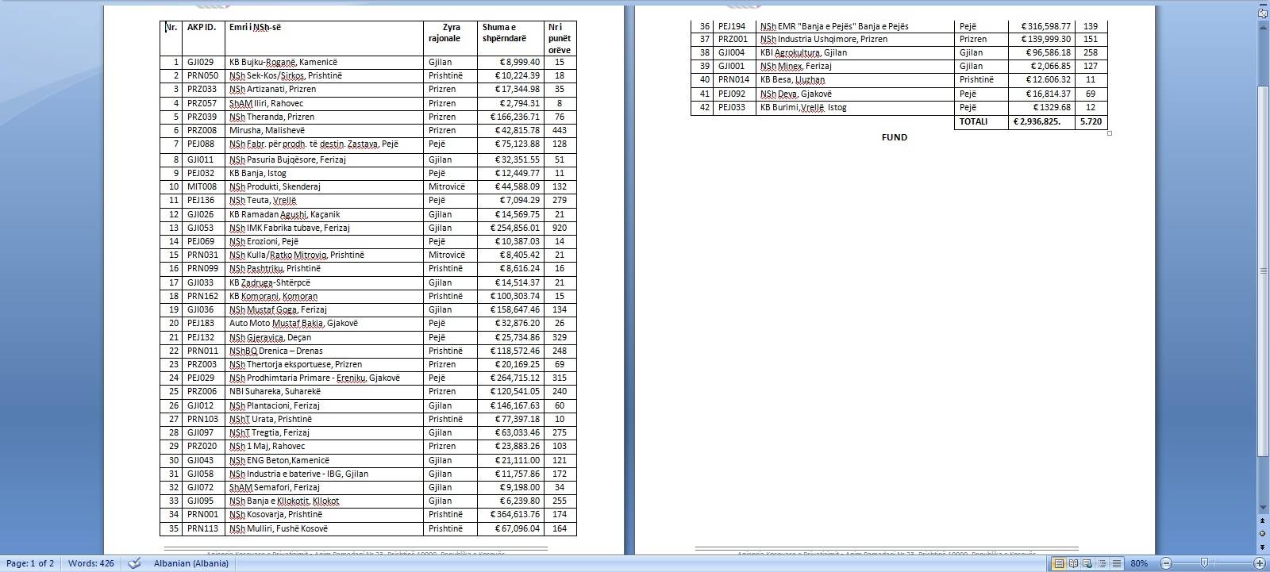Click the total amount '€ 2,936,825.'

point(1037,121)
